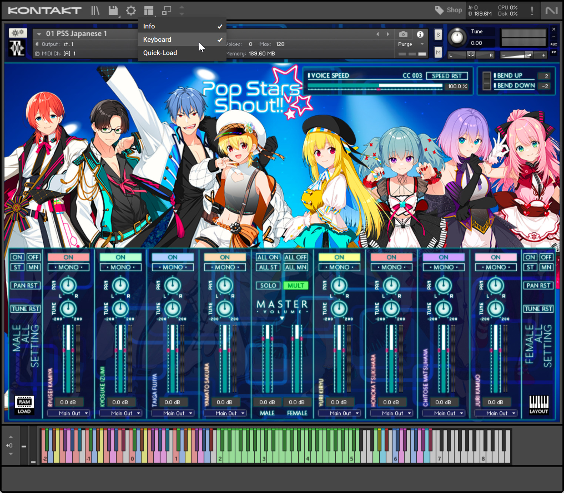Open Honoka Tsukihara Main Out dropdown
Screen dimensions: 564x493
392,413
